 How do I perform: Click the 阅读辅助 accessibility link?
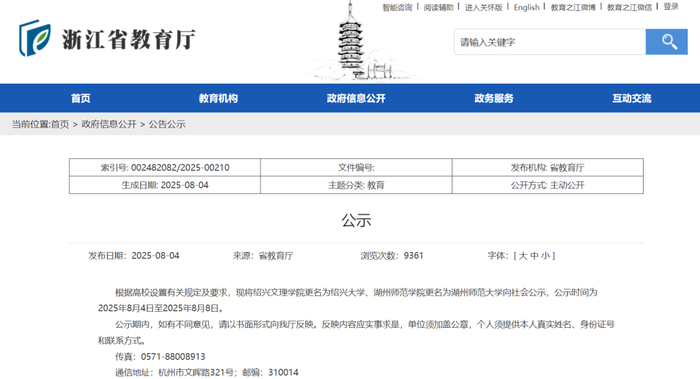(439, 7)
